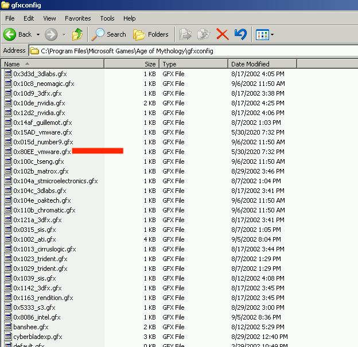358x347 pixels.
Task: Select the banshee.gfx file icon
Action: point(8,327)
